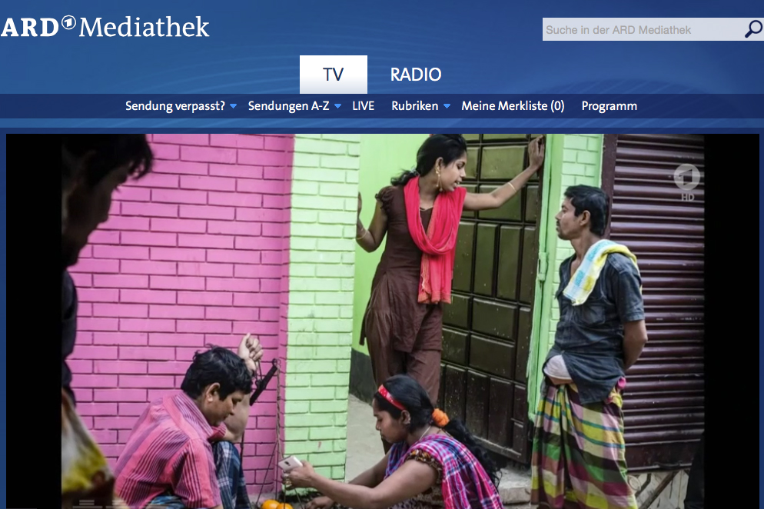Click the arrow beside Sendung verpasst?
Viewport: 764px width, 509px height.
click(x=233, y=106)
